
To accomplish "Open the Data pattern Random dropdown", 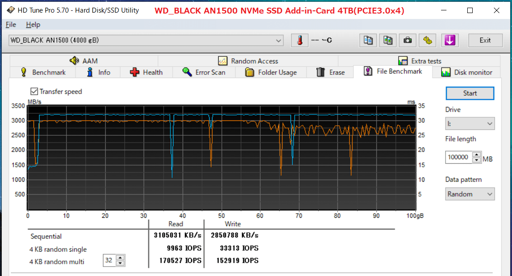I will pyautogui.click(x=470, y=194).
